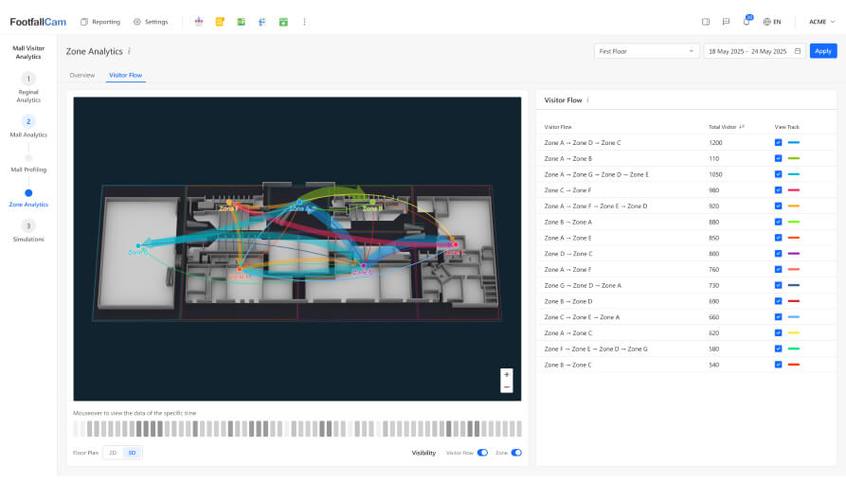This screenshot has height=484, width=846.
Task: Click the info icon beside Visitor Flow panel title
Action: (587, 99)
